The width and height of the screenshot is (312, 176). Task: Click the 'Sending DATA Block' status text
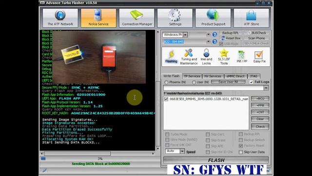coord(101,164)
